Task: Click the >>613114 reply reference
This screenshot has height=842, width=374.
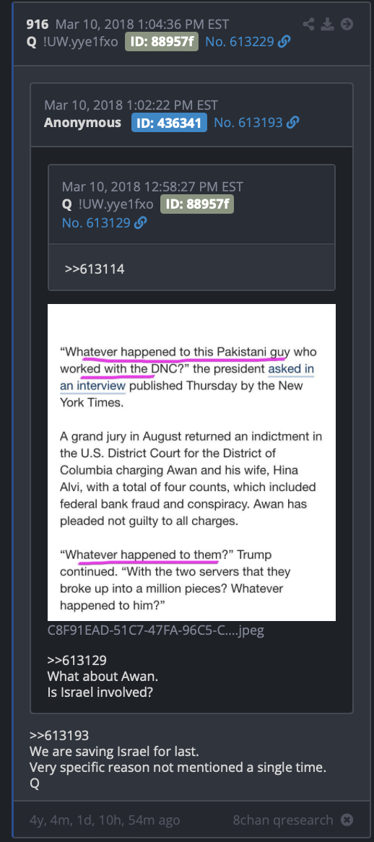Action: pyautogui.click(x=95, y=269)
